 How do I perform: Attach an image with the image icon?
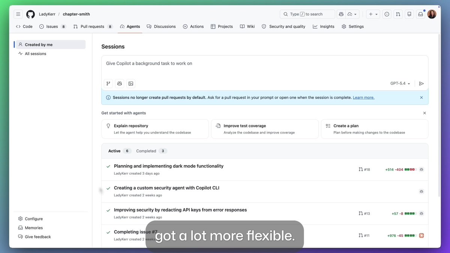pyautogui.click(x=131, y=84)
